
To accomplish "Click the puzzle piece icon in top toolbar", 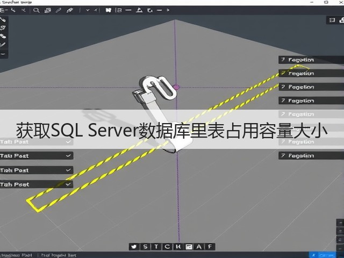I will click(x=109, y=10).
